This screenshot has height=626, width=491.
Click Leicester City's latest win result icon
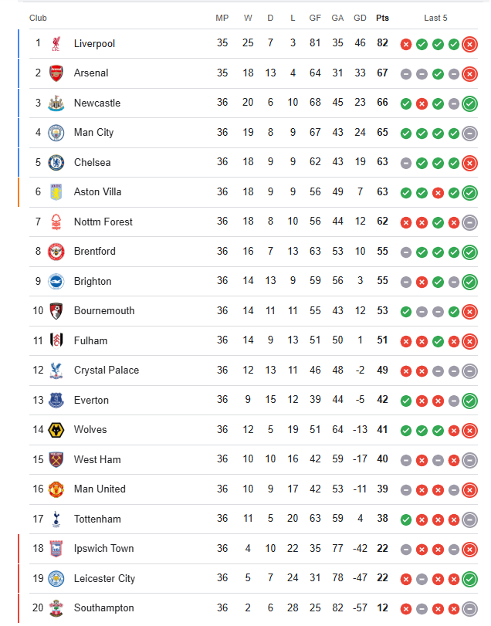click(x=470, y=579)
